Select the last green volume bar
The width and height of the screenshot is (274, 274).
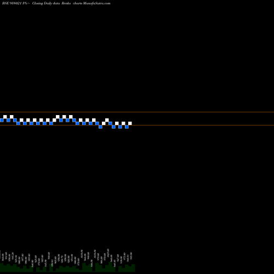pyautogui.click(x=133, y=268)
